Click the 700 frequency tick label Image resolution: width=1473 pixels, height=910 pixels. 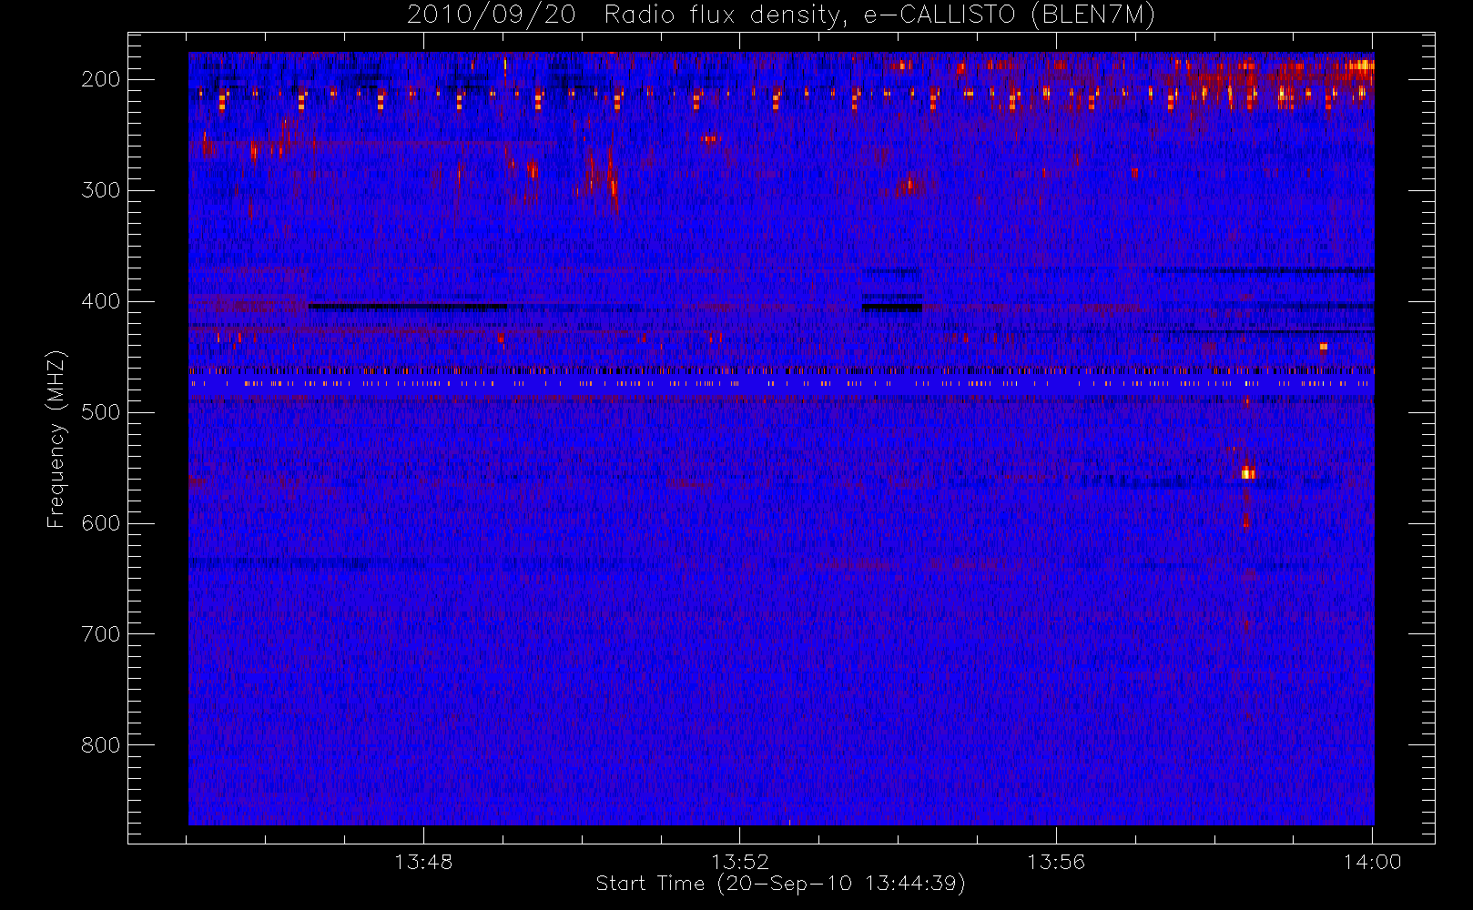[101, 635]
